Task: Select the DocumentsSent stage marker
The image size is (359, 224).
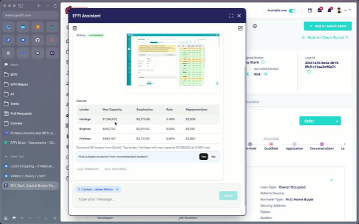Action: [x=322, y=144]
